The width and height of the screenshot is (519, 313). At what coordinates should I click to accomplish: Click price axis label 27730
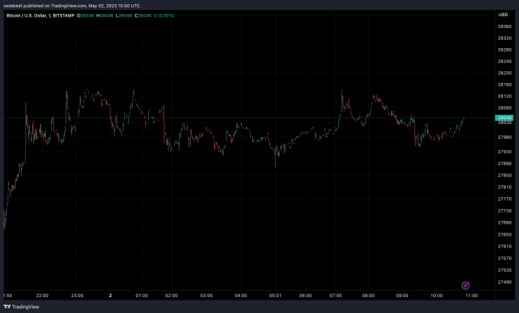(504, 211)
